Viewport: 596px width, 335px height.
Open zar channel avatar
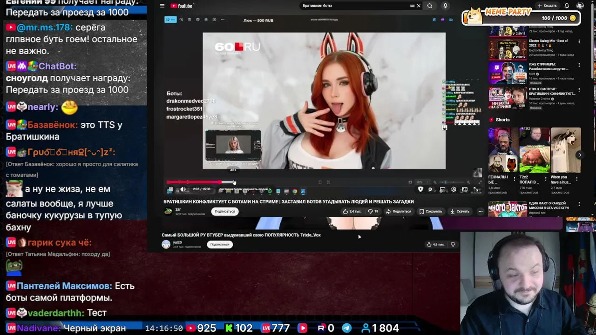[x=168, y=211]
